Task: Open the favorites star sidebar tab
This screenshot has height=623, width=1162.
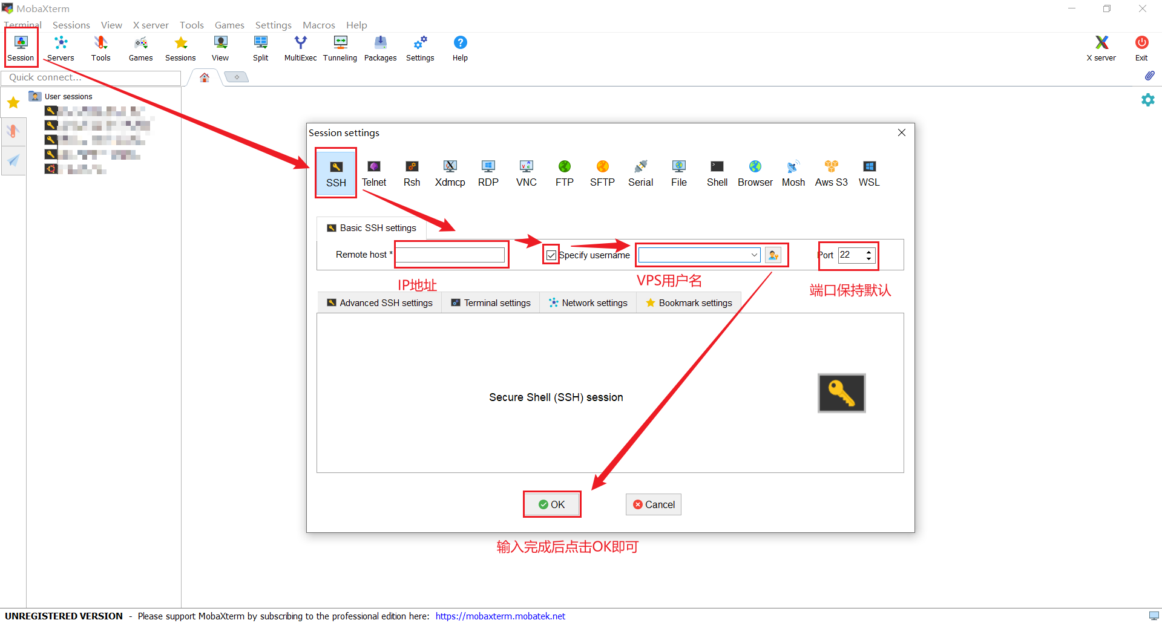Action: click(13, 102)
